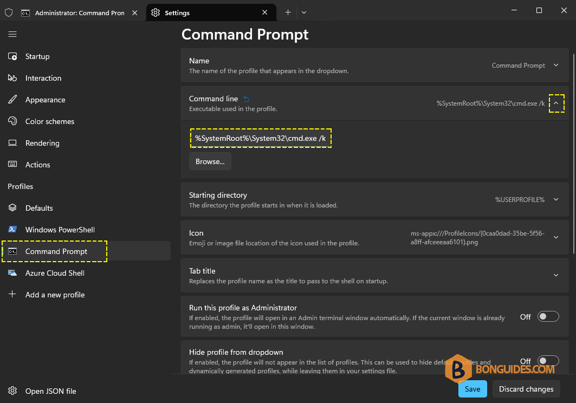Click the Startup icon in sidebar

[x=12, y=56]
